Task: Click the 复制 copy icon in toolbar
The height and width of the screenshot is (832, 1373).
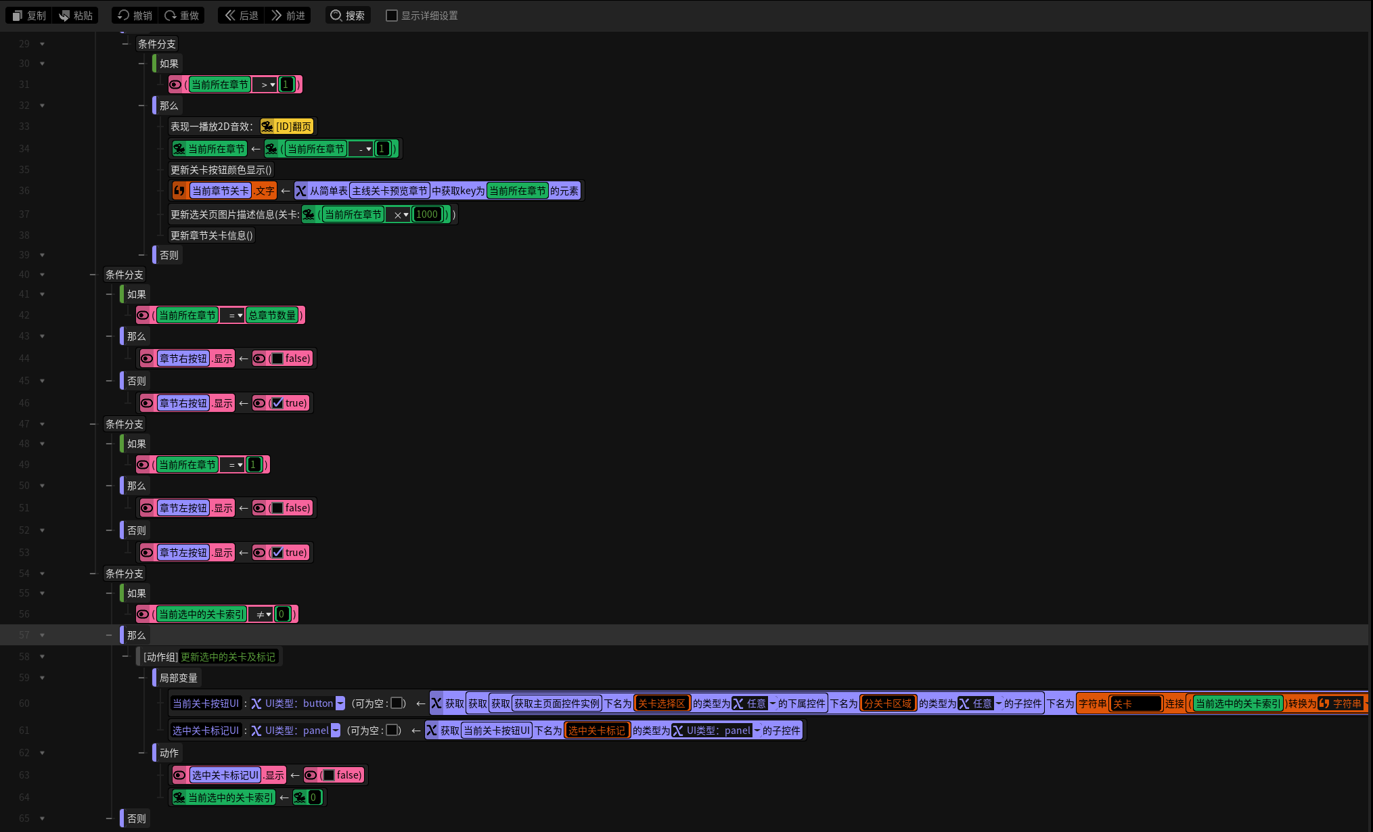Action: point(18,16)
